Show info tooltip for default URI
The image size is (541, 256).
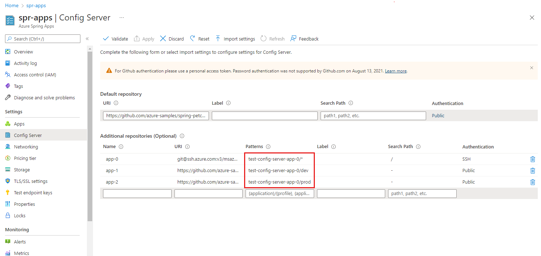[x=116, y=103]
